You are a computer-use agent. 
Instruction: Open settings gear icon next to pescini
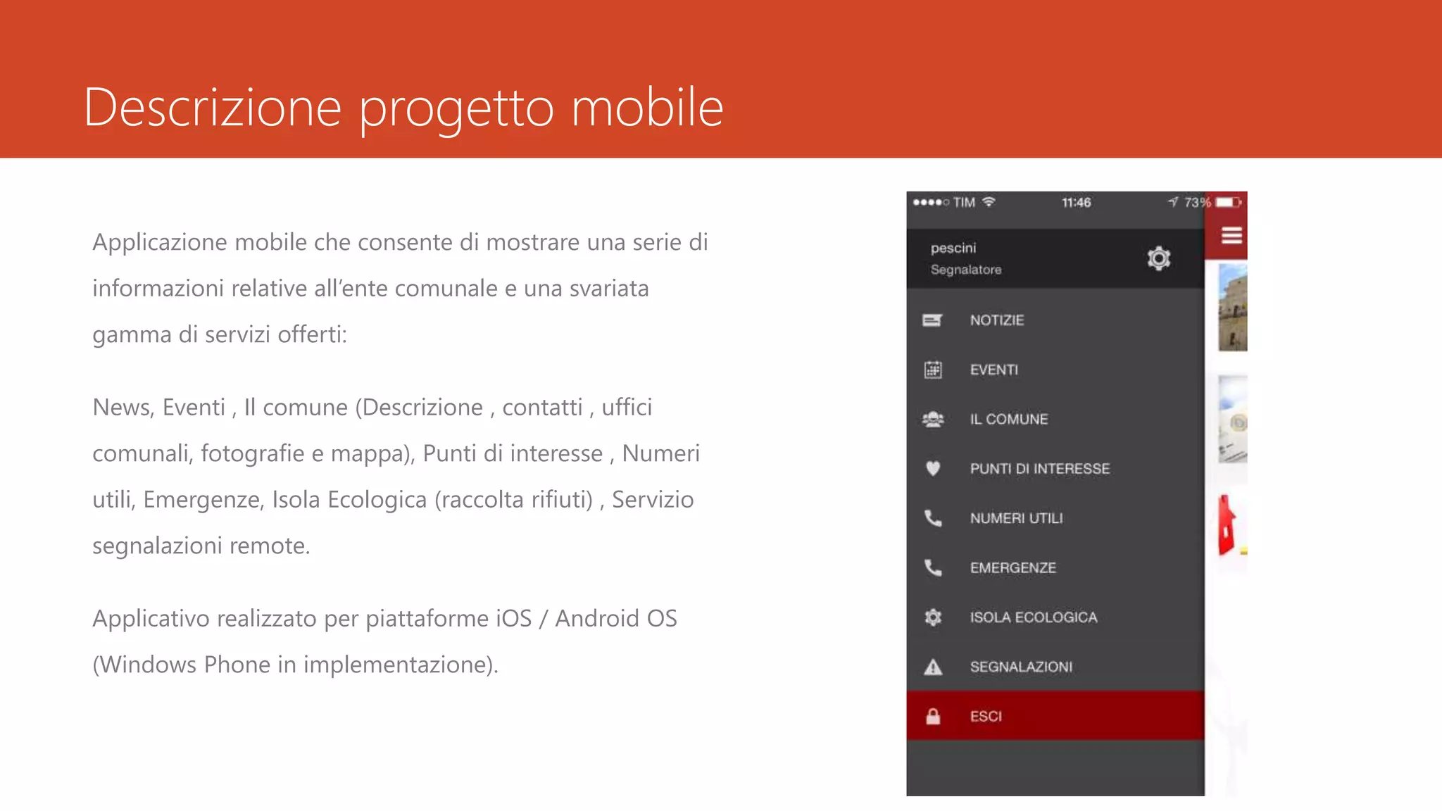1158,258
